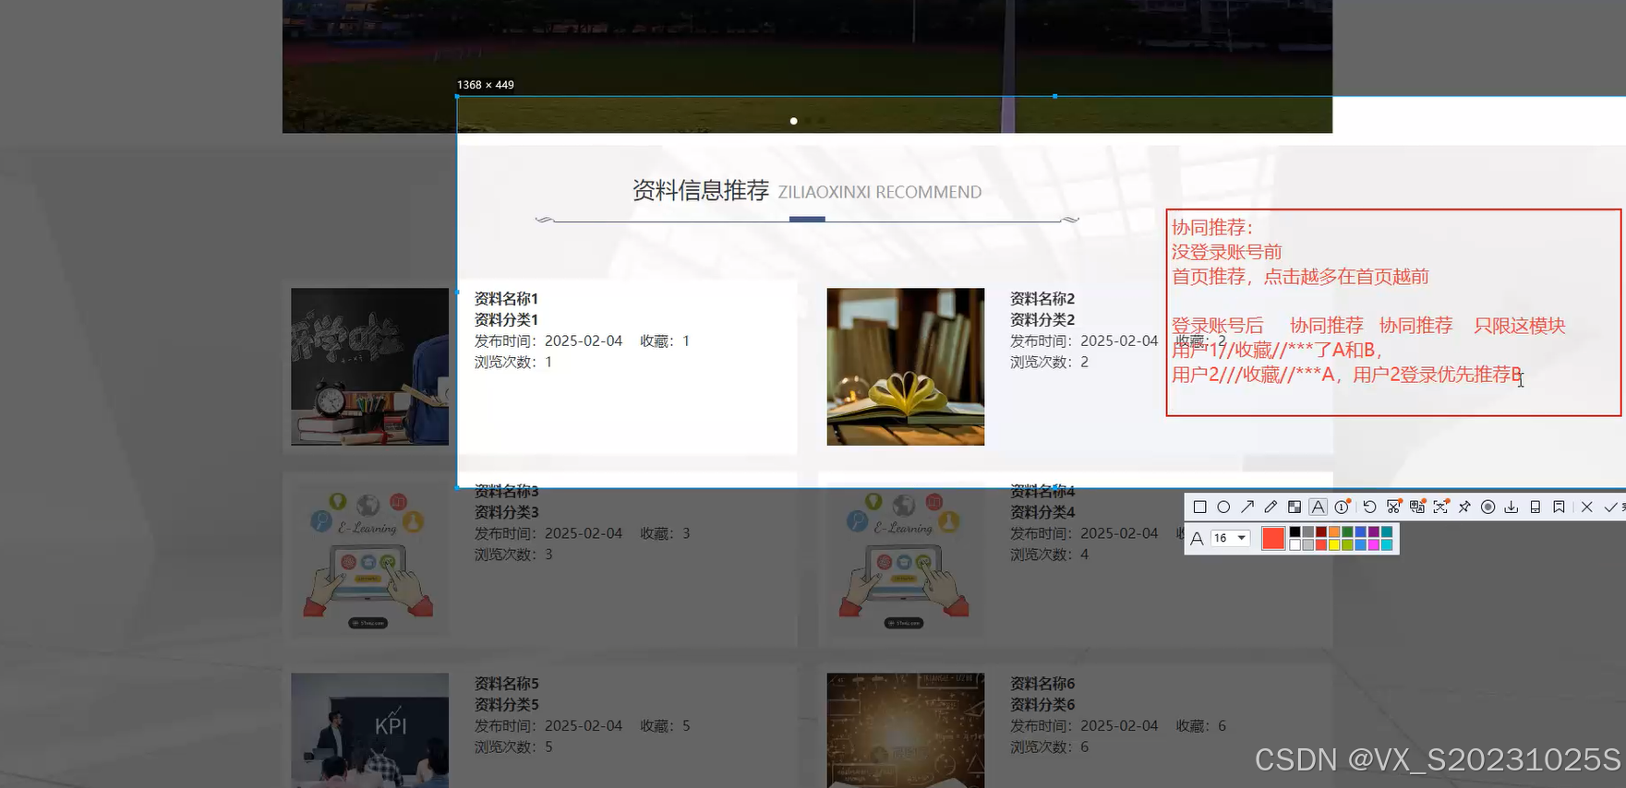Click the KPI classroom thumbnail for 资料名称5
Screen dimensions: 1626x788
(x=369, y=730)
